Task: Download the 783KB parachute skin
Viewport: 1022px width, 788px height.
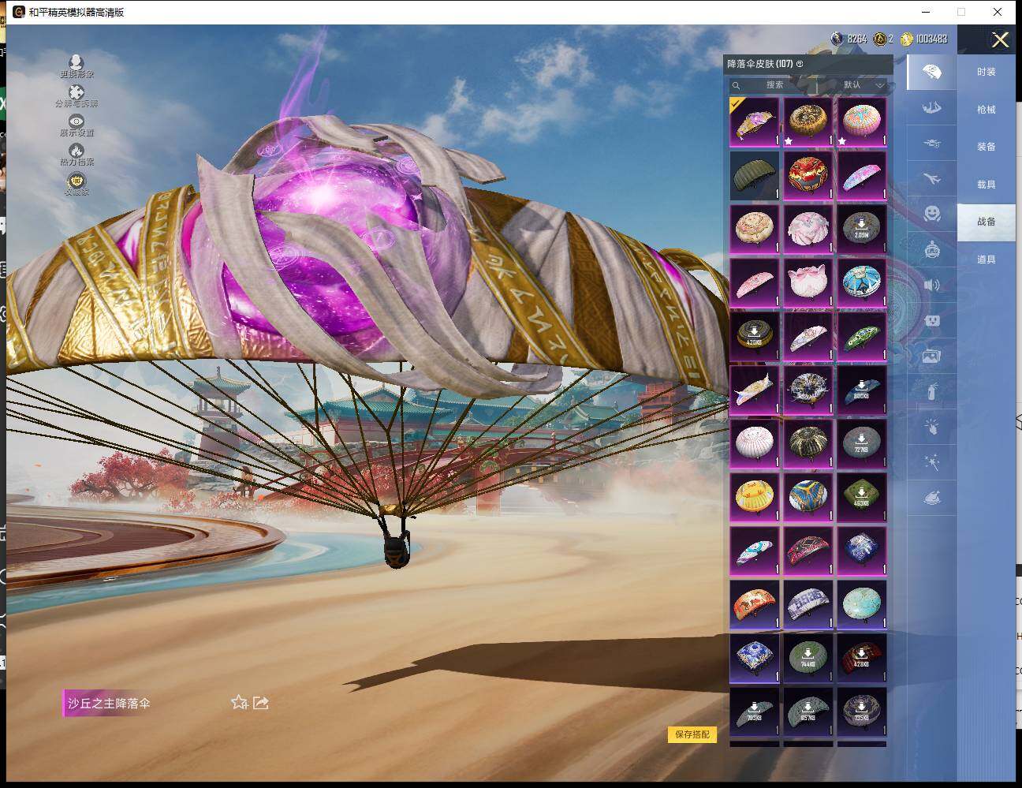Action: (755, 712)
